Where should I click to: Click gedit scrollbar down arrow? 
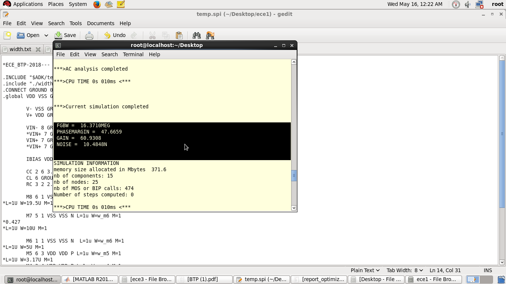[x=502, y=263]
